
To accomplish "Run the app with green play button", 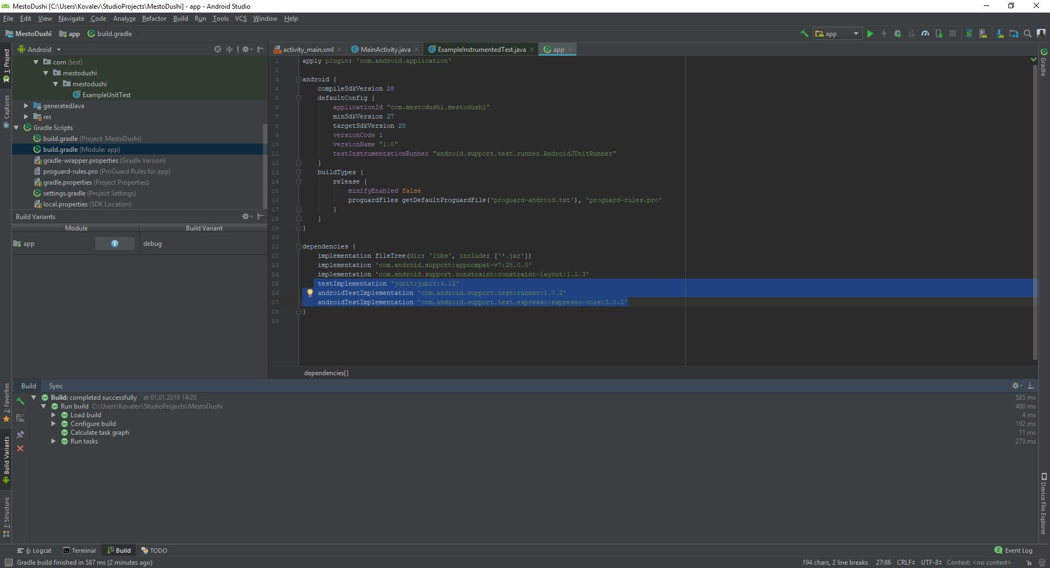I will [x=870, y=34].
